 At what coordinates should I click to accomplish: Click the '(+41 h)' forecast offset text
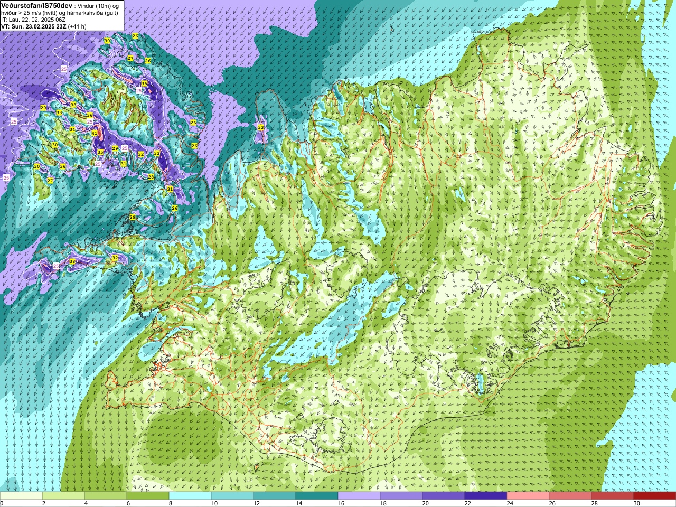[x=77, y=26]
